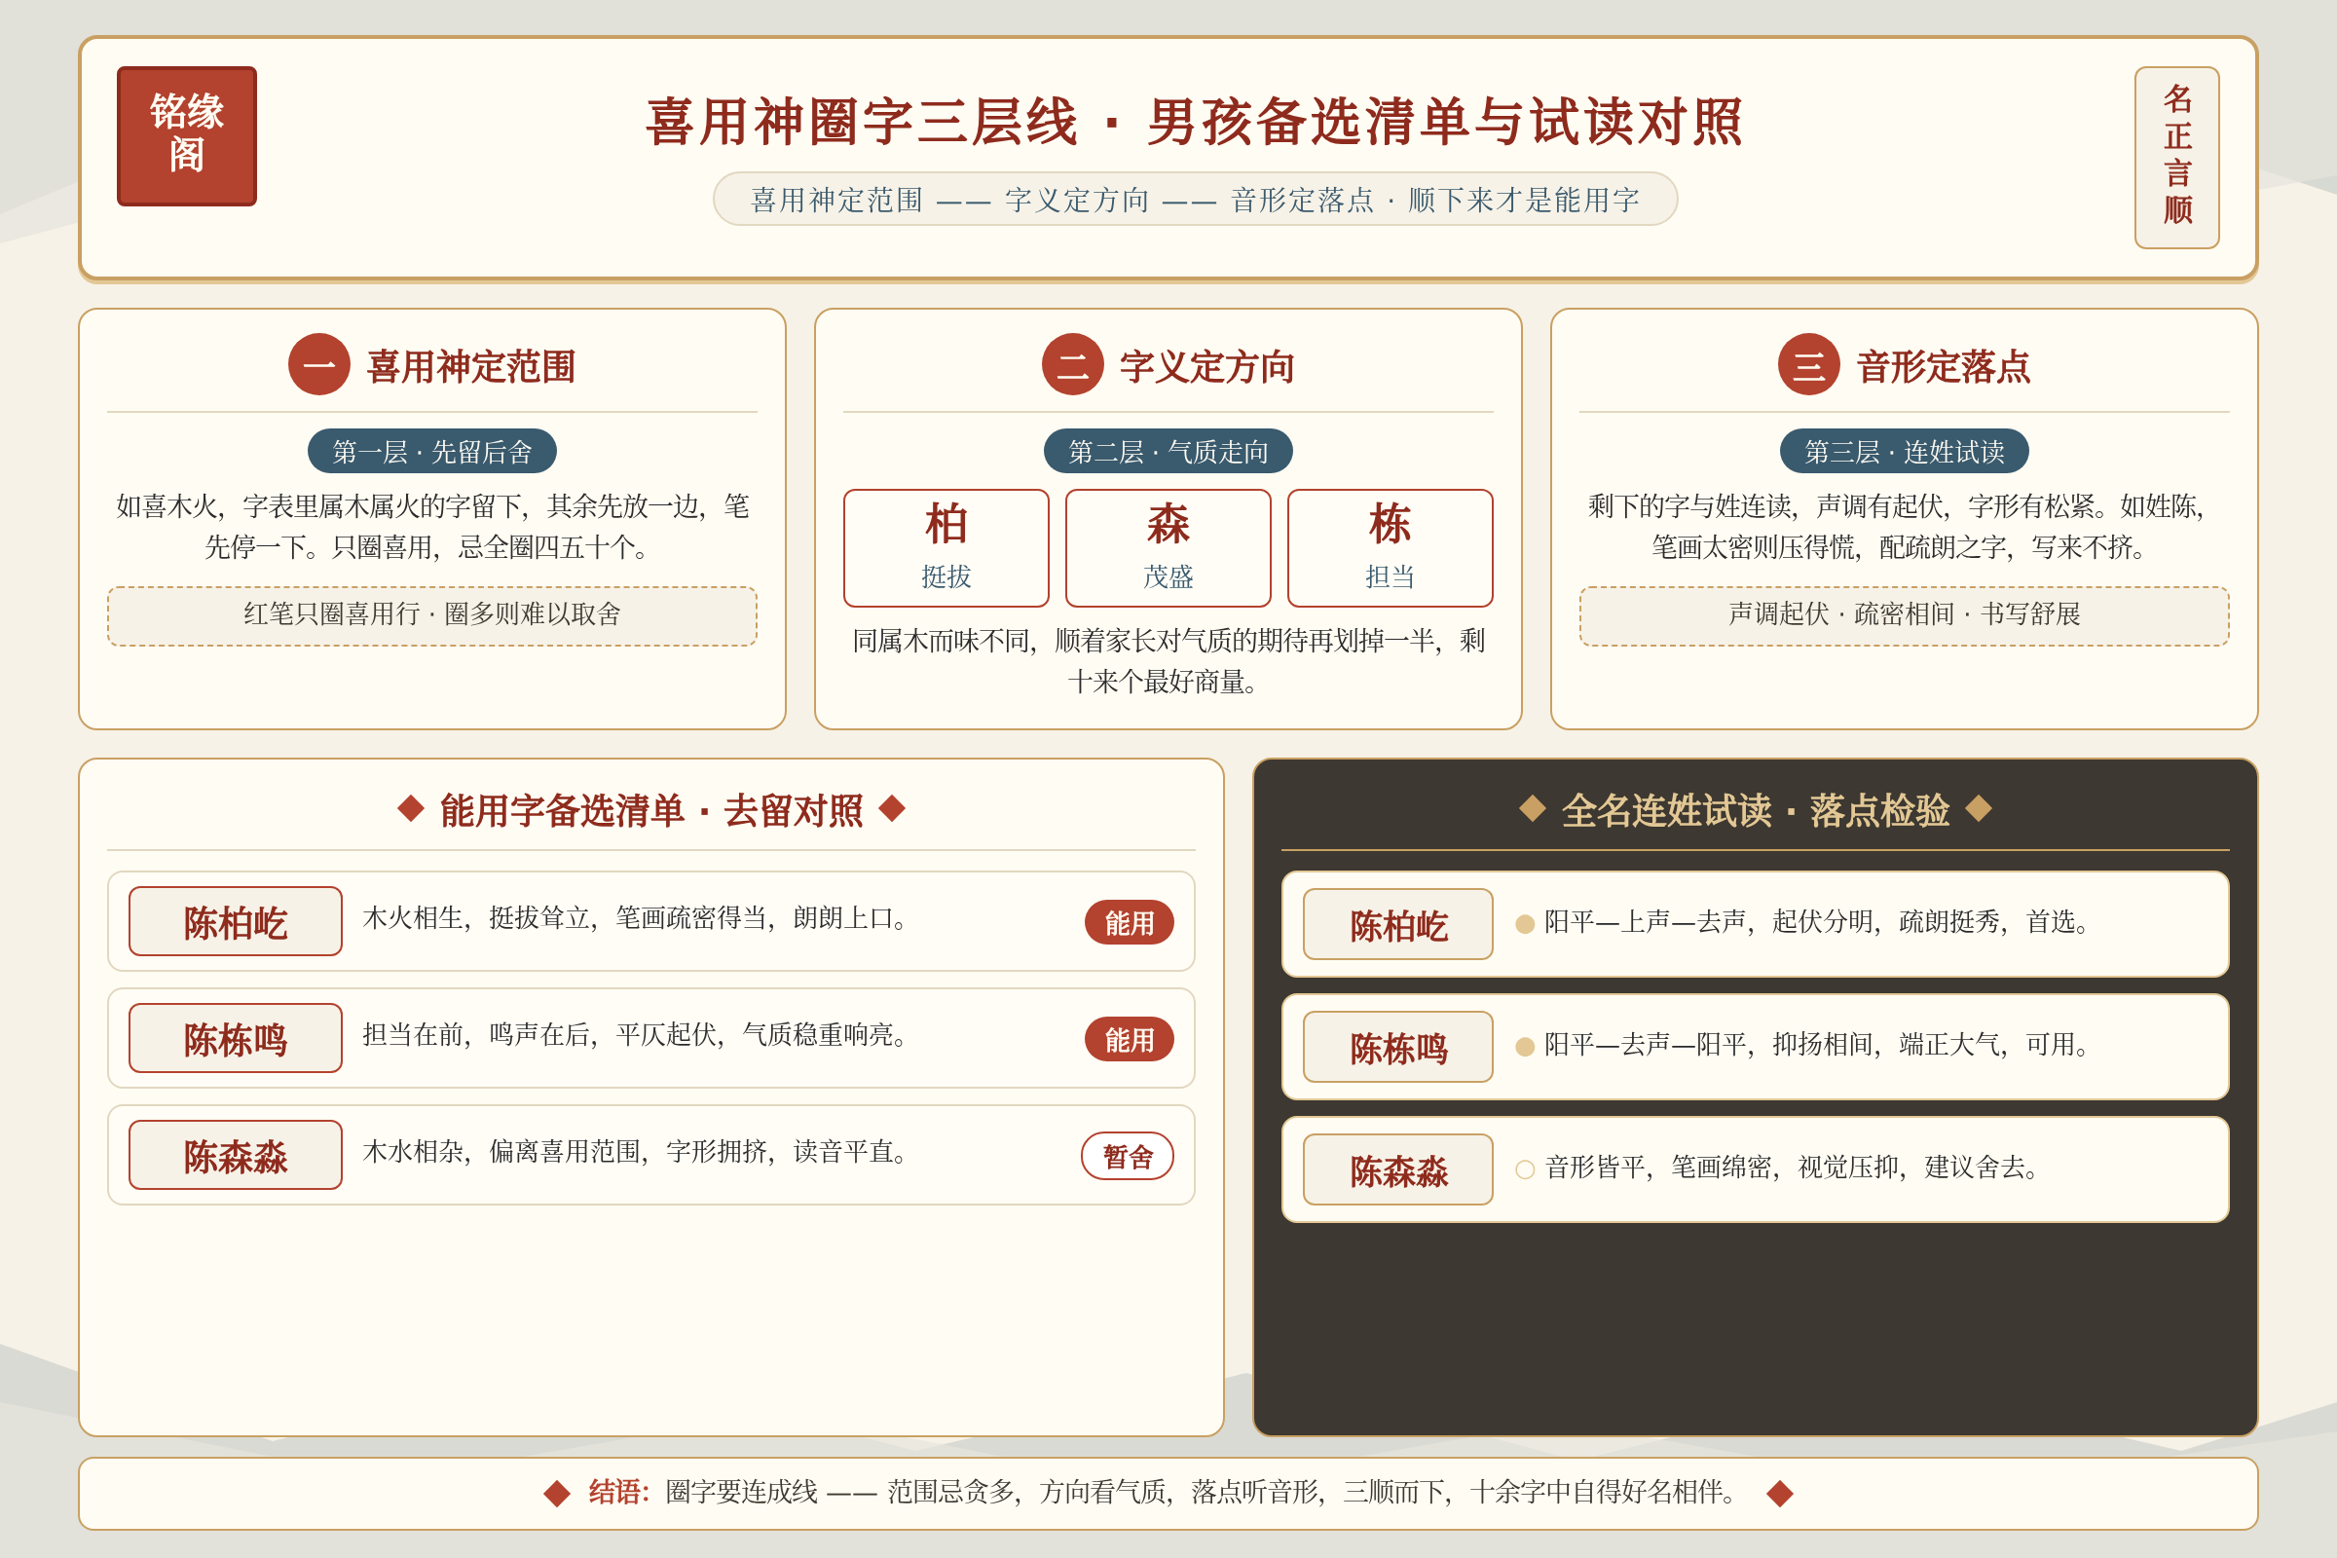Click the subtitle pill 喜用神定范围 —— 字义定方向
Screen dimensions: 2337x1558
pyautogui.click(x=1196, y=199)
